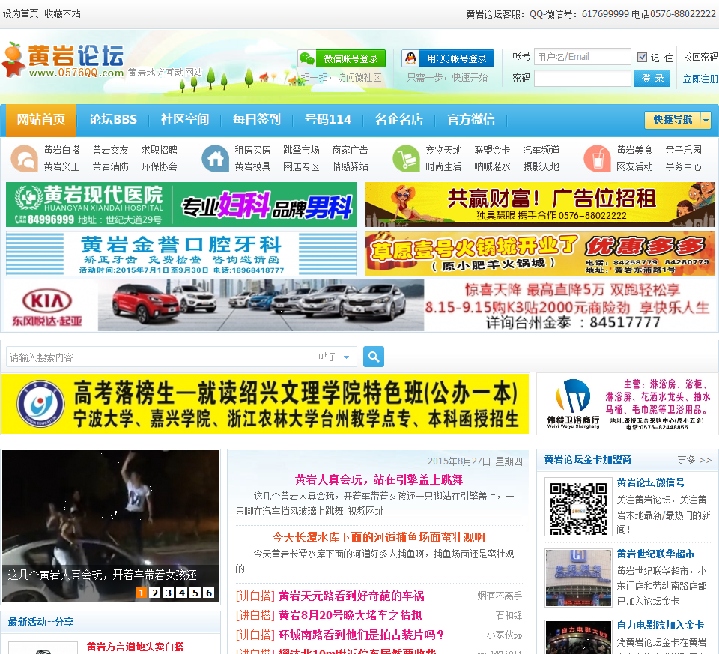The image size is (719, 654).
Task: Click the Huangyan forum orange logo
Action: (63, 60)
